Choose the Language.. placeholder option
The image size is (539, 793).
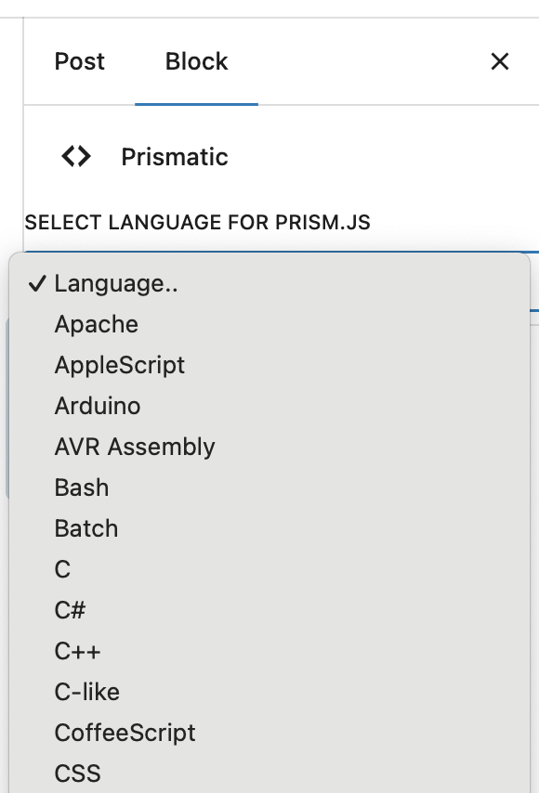(269, 284)
